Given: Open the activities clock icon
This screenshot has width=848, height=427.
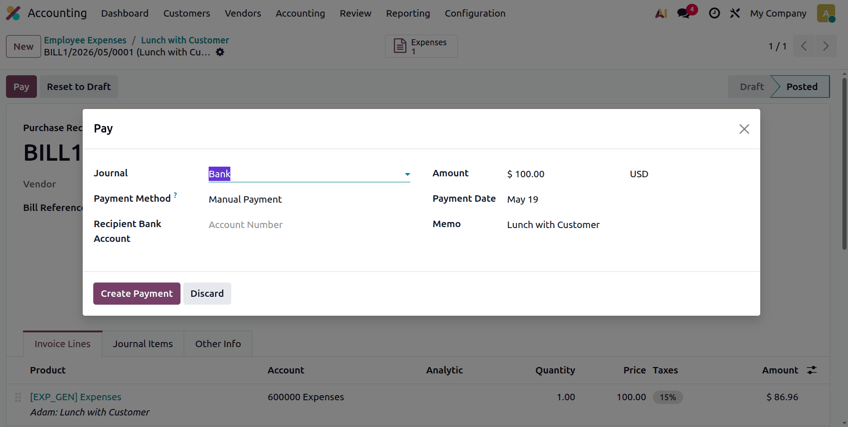Looking at the screenshot, I should click(714, 13).
